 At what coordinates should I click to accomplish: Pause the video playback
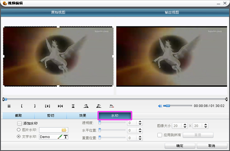tap(9, 106)
